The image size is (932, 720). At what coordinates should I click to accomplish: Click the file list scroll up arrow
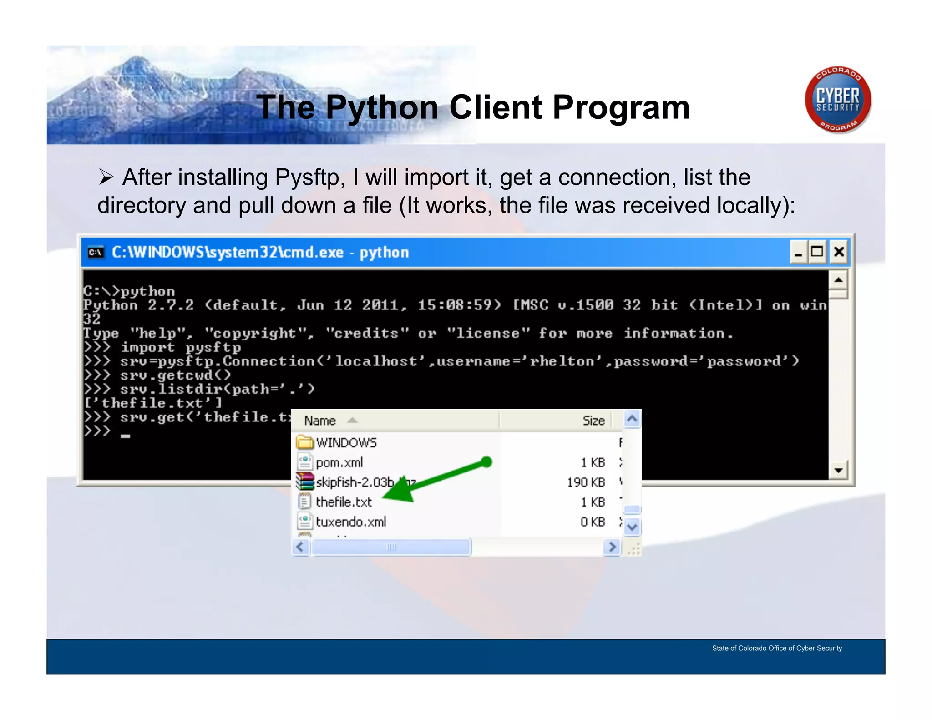[x=632, y=419]
